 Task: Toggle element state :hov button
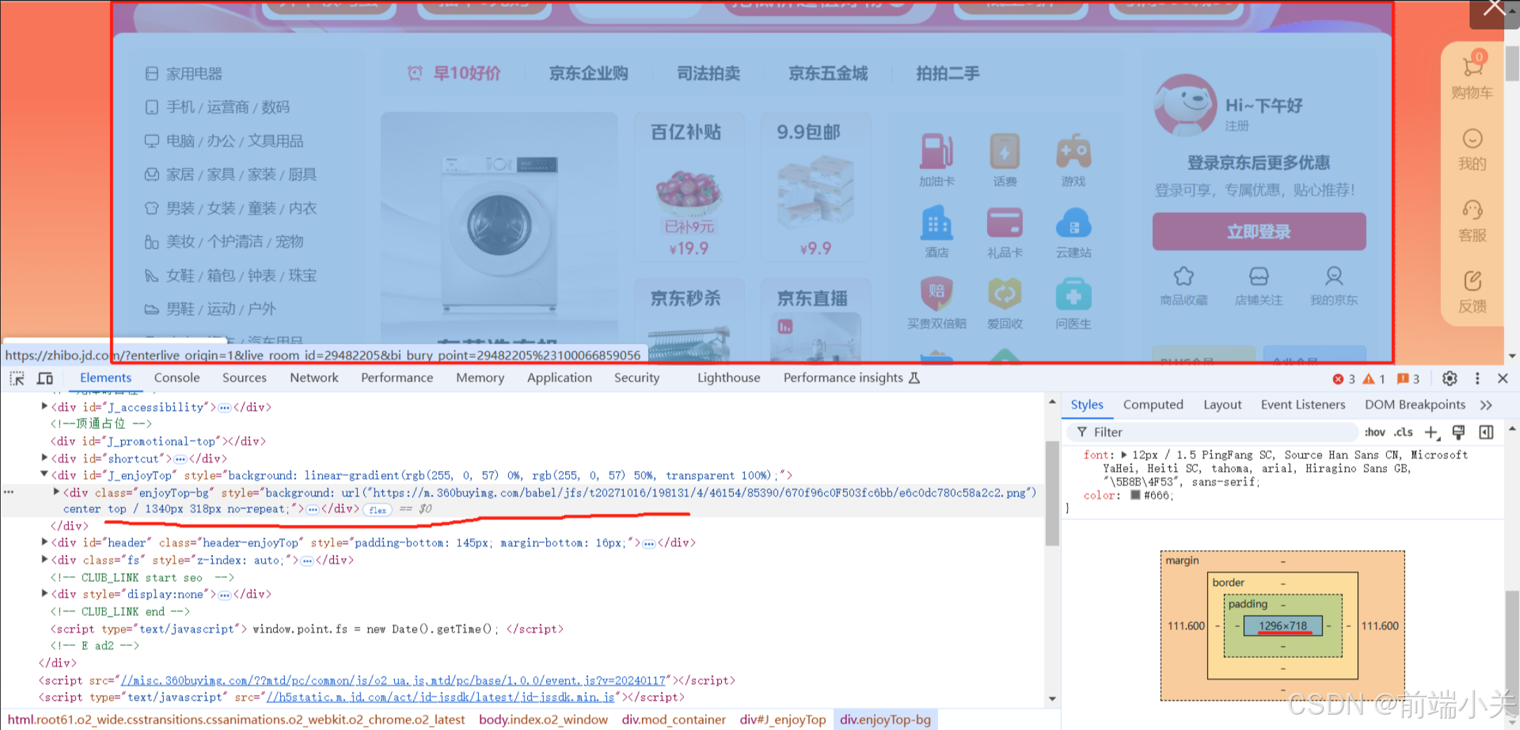coord(1374,433)
